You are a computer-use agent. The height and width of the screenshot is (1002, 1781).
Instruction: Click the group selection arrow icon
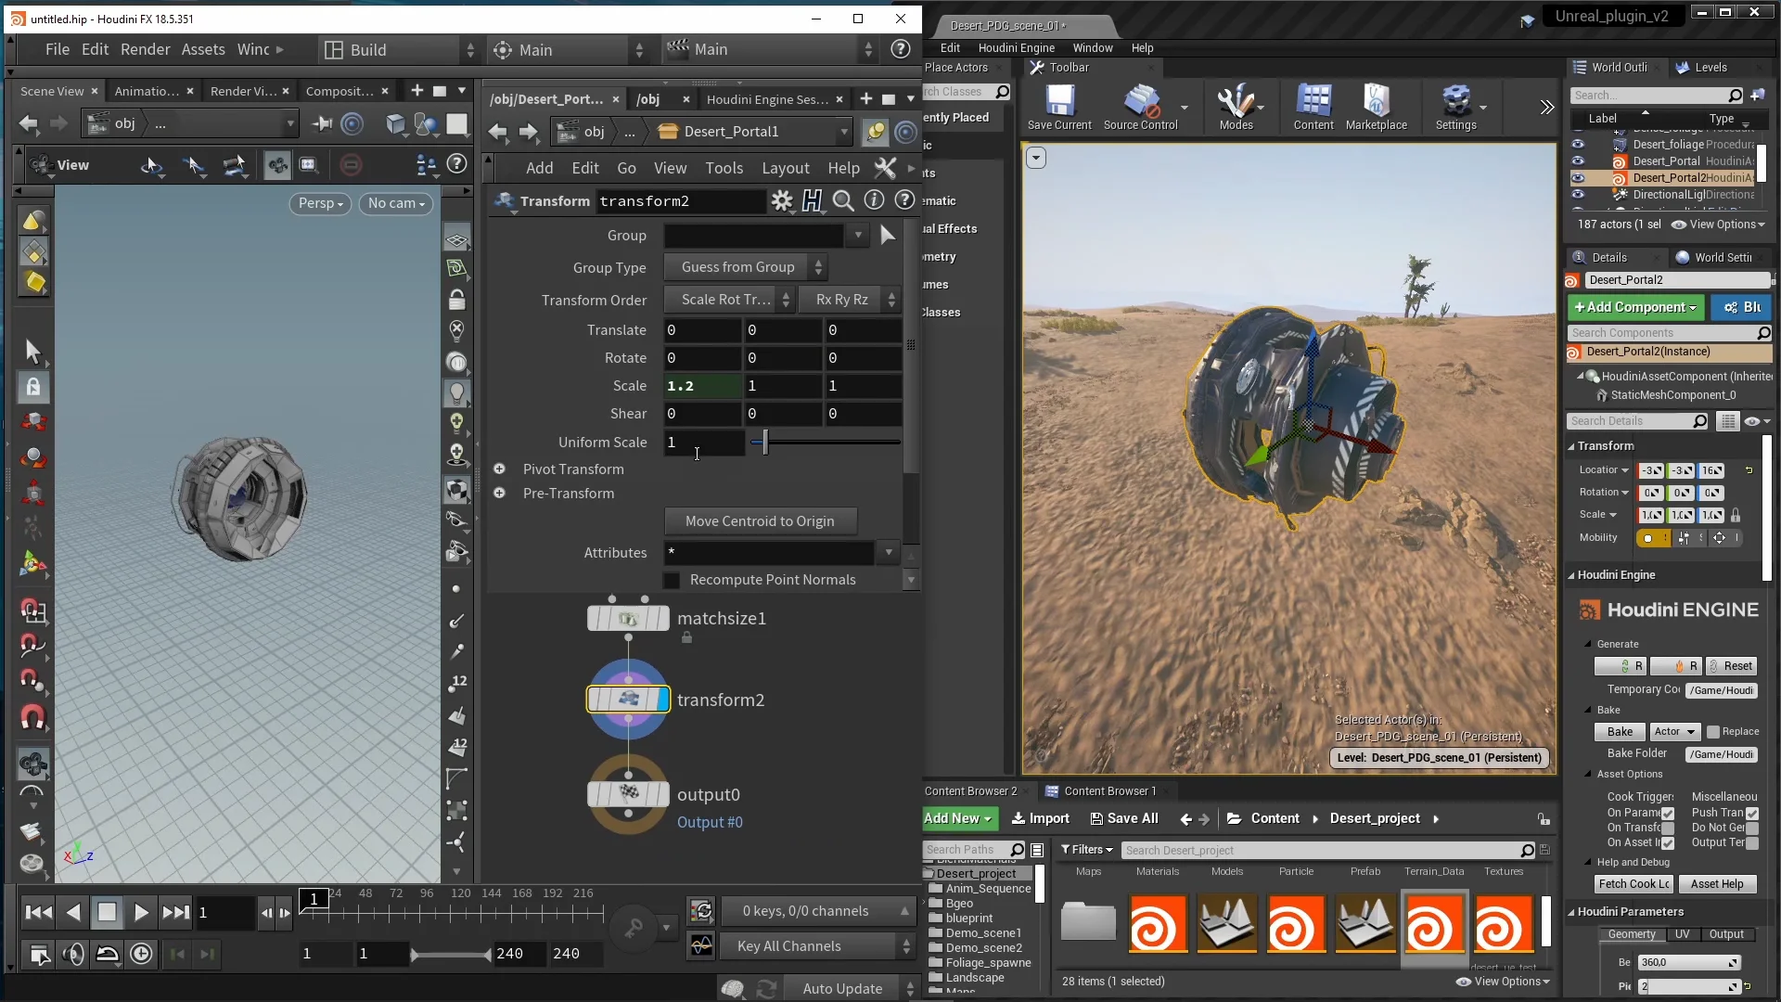[x=888, y=236]
